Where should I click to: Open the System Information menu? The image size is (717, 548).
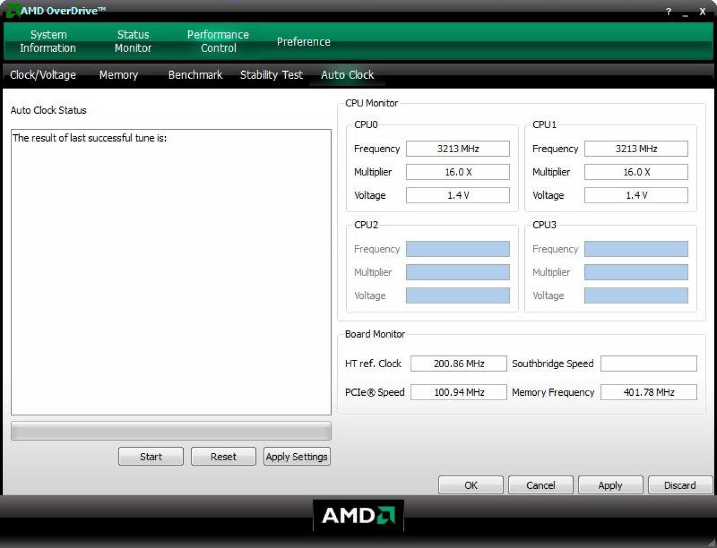(48, 41)
